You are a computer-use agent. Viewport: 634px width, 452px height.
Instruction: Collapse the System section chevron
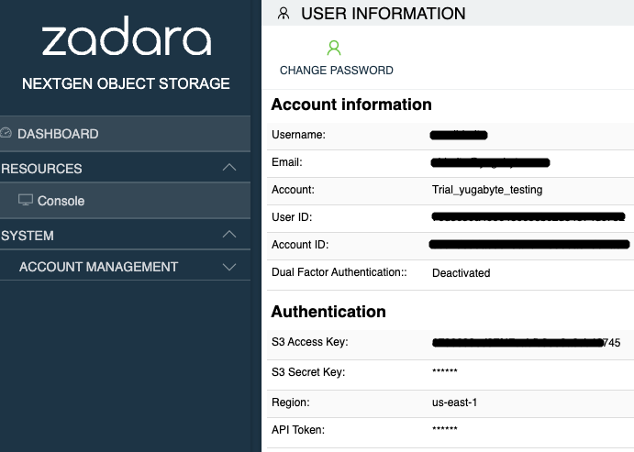click(x=229, y=235)
